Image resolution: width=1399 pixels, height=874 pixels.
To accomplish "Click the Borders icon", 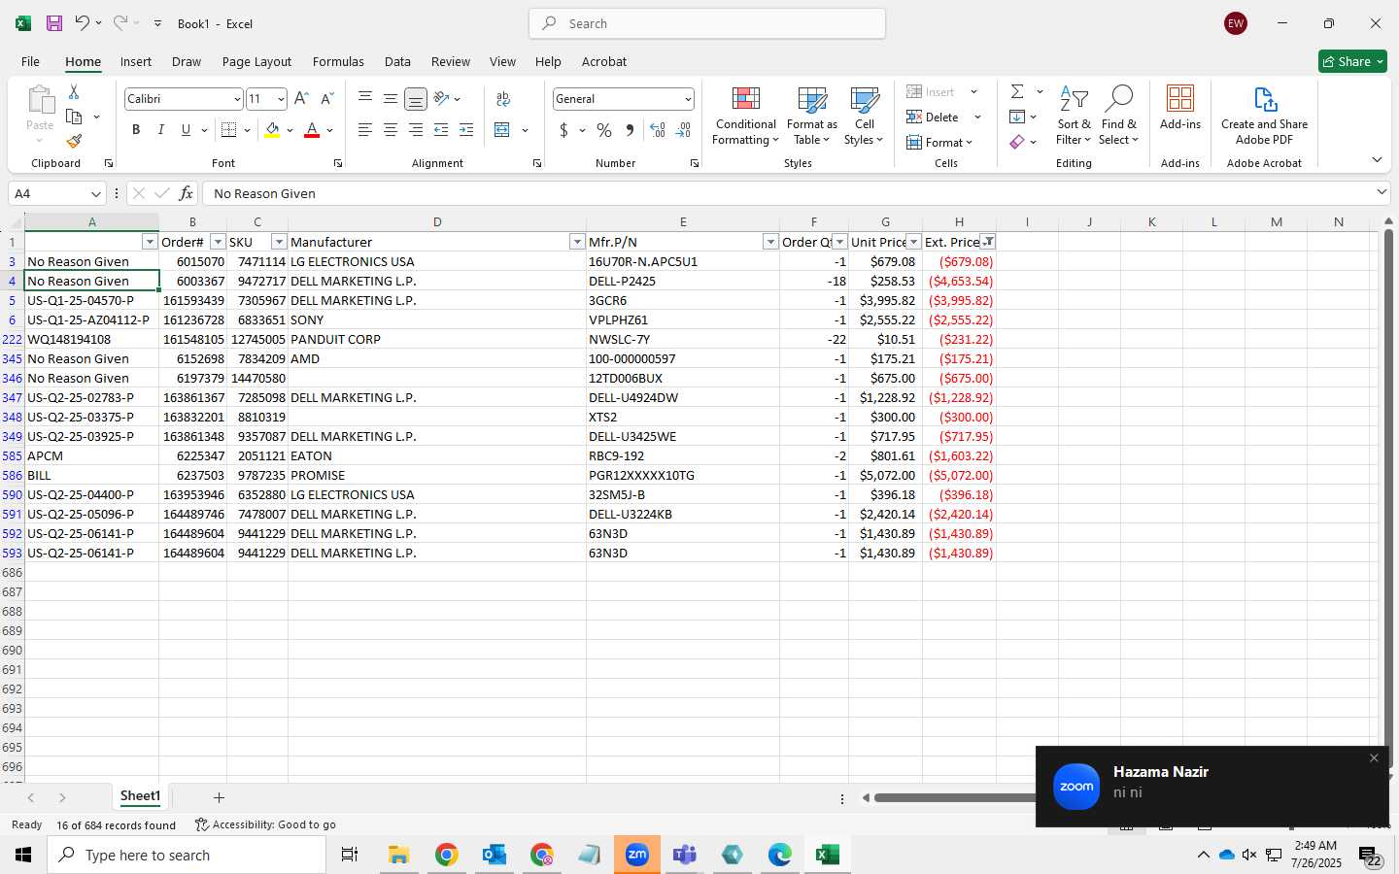I will [x=229, y=130].
